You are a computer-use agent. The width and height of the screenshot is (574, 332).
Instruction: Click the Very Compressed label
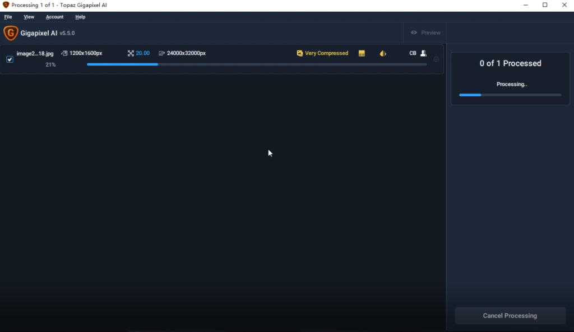click(x=327, y=53)
